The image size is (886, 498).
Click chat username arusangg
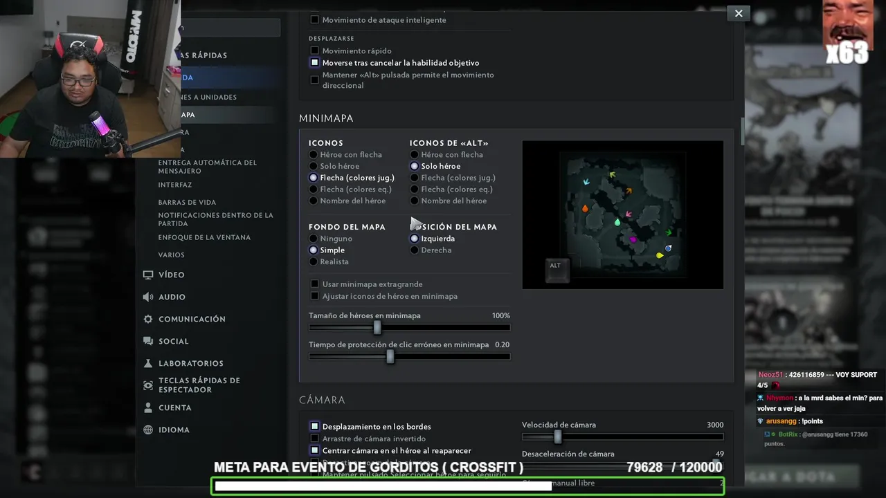coord(781,421)
